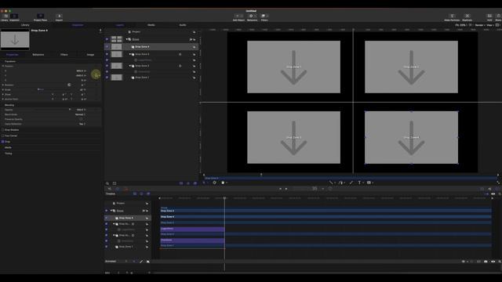Image resolution: width=502 pixels, height=282 pixels.
Task: Toggle the Crop checkbox
Action: [3, 141]
